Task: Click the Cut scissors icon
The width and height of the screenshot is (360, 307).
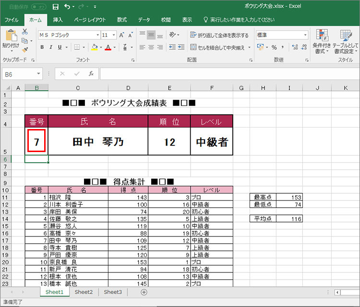Action: tap(25, 31)
